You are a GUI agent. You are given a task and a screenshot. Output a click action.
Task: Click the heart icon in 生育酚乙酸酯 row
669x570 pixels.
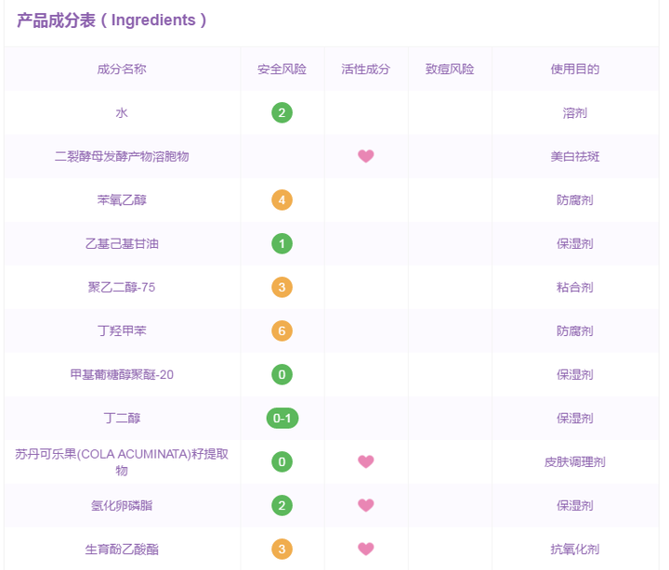(x=366, y=549)
